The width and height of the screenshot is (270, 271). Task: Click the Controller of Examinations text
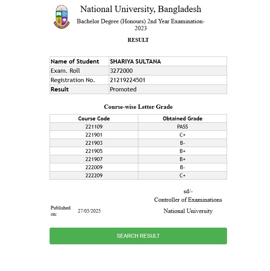188,200
